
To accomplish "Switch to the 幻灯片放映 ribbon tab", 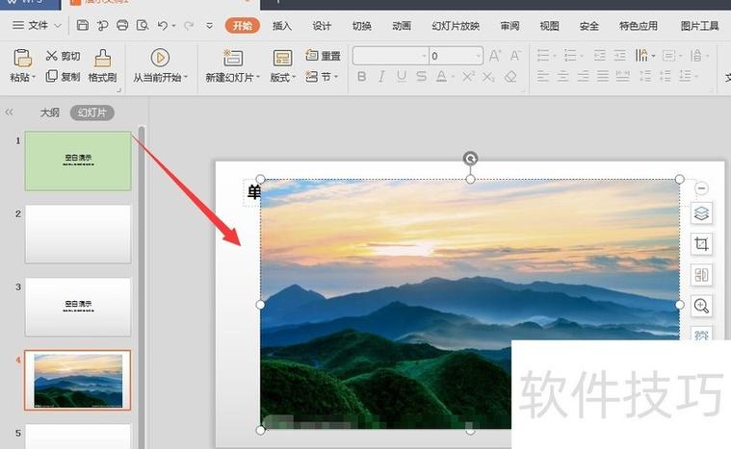I will (x=456, y=26).
